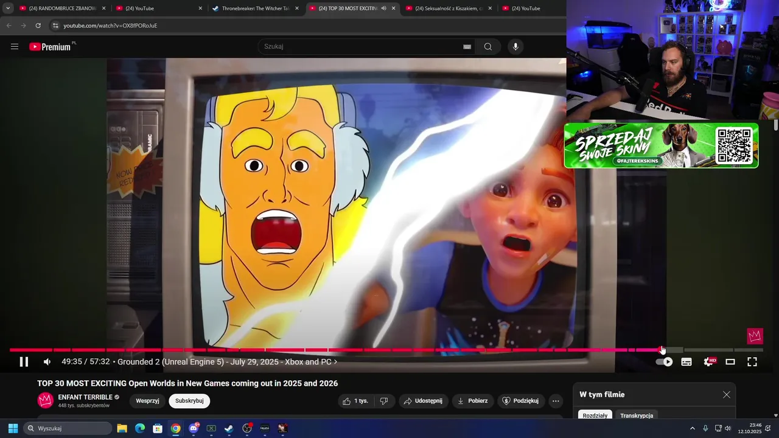Open File Explorer from the taskbar
This screenshot has height=438, width=779.
pyautogui.click(x=122, y=428)
